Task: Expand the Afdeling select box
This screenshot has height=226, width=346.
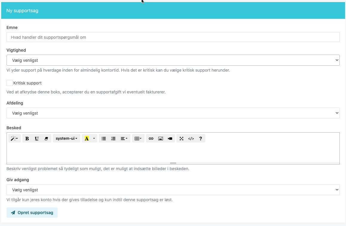Action: 173,113
